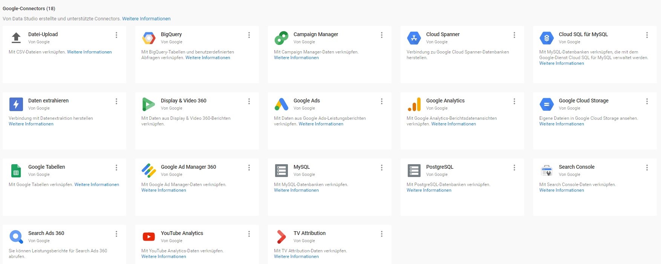Click PostgreSQL's Weitere Informationen link
Screen dimensions: 661x264
tap(429, 190)
